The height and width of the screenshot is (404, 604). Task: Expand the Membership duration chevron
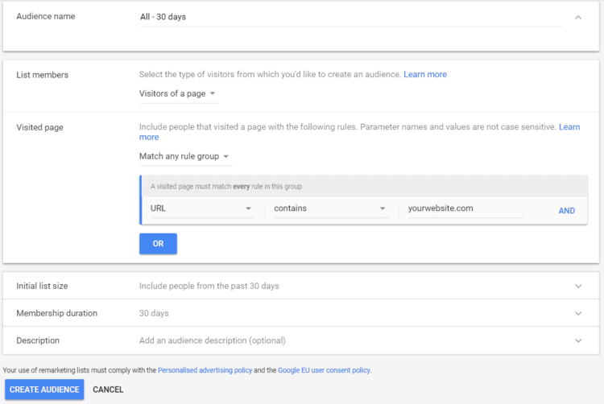click(x=577, y=313)
